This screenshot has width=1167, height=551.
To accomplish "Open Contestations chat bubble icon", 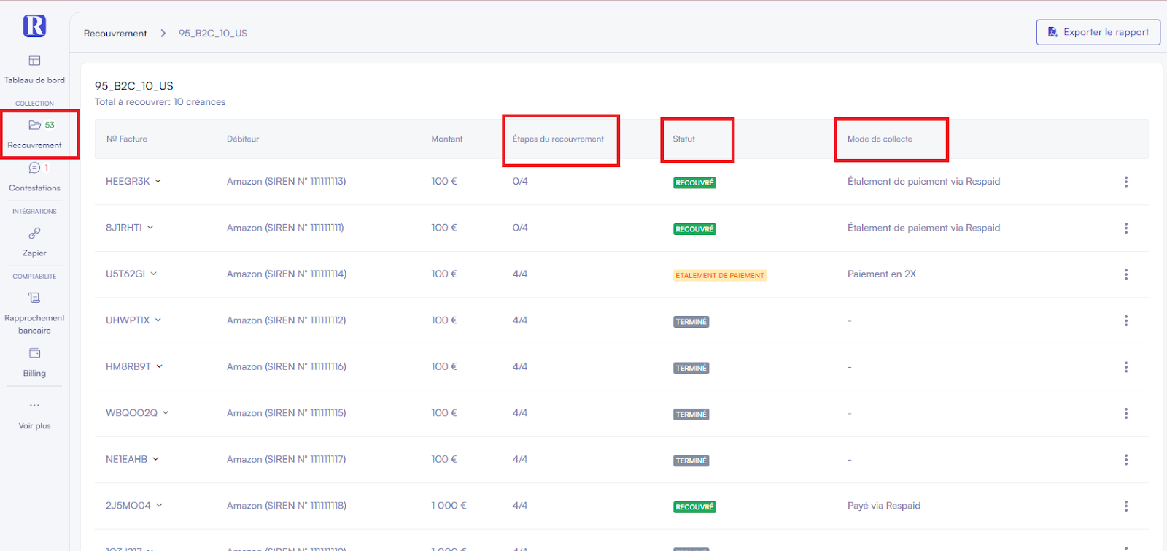I will [34, 168].
